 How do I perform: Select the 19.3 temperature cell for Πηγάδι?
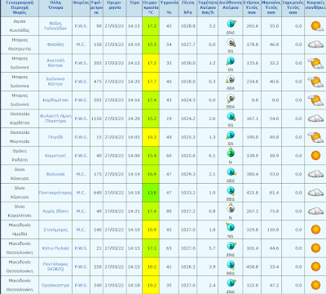pos(151,137)
